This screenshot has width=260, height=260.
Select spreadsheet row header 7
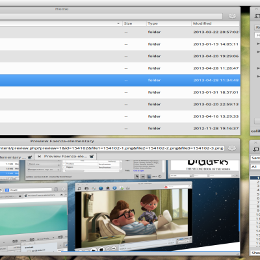point(255,202)
